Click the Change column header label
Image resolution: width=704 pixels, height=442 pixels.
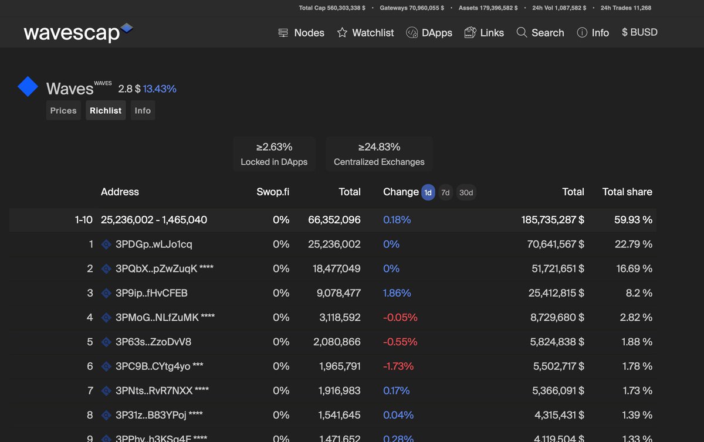(x=401, y=192)
